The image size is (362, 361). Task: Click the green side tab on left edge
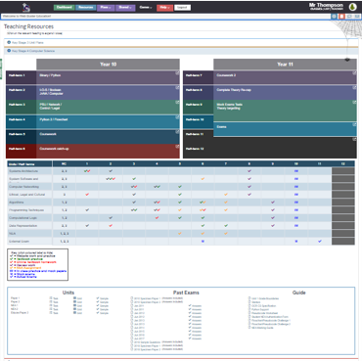coord(1,68)
